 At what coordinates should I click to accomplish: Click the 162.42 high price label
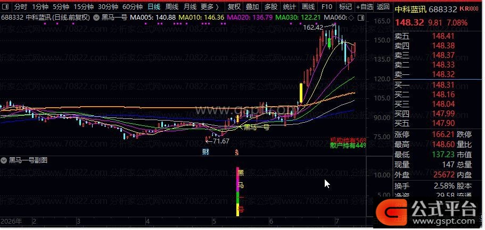pos(313,28)
